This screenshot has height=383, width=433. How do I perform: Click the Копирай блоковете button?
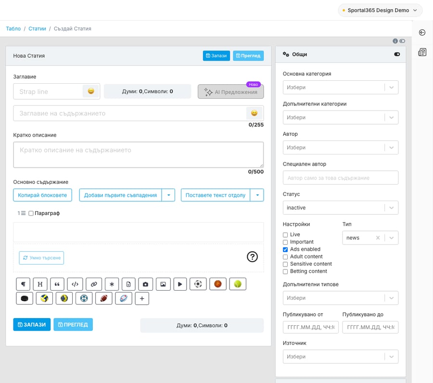coord(42,195)
